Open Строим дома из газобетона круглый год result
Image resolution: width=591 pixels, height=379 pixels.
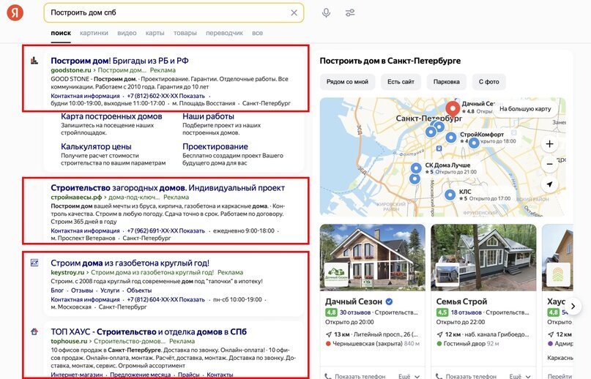click(x=130, y=263)
